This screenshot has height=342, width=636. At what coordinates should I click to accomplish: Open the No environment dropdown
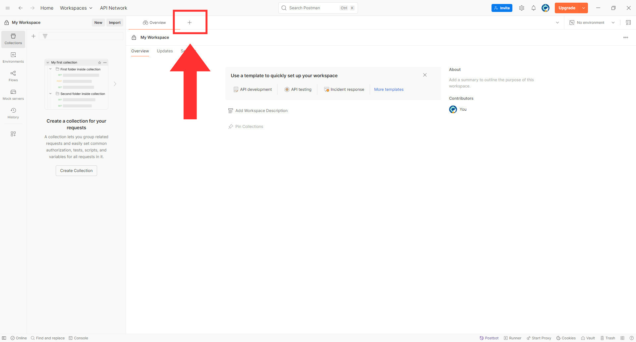tap(592, 23)
